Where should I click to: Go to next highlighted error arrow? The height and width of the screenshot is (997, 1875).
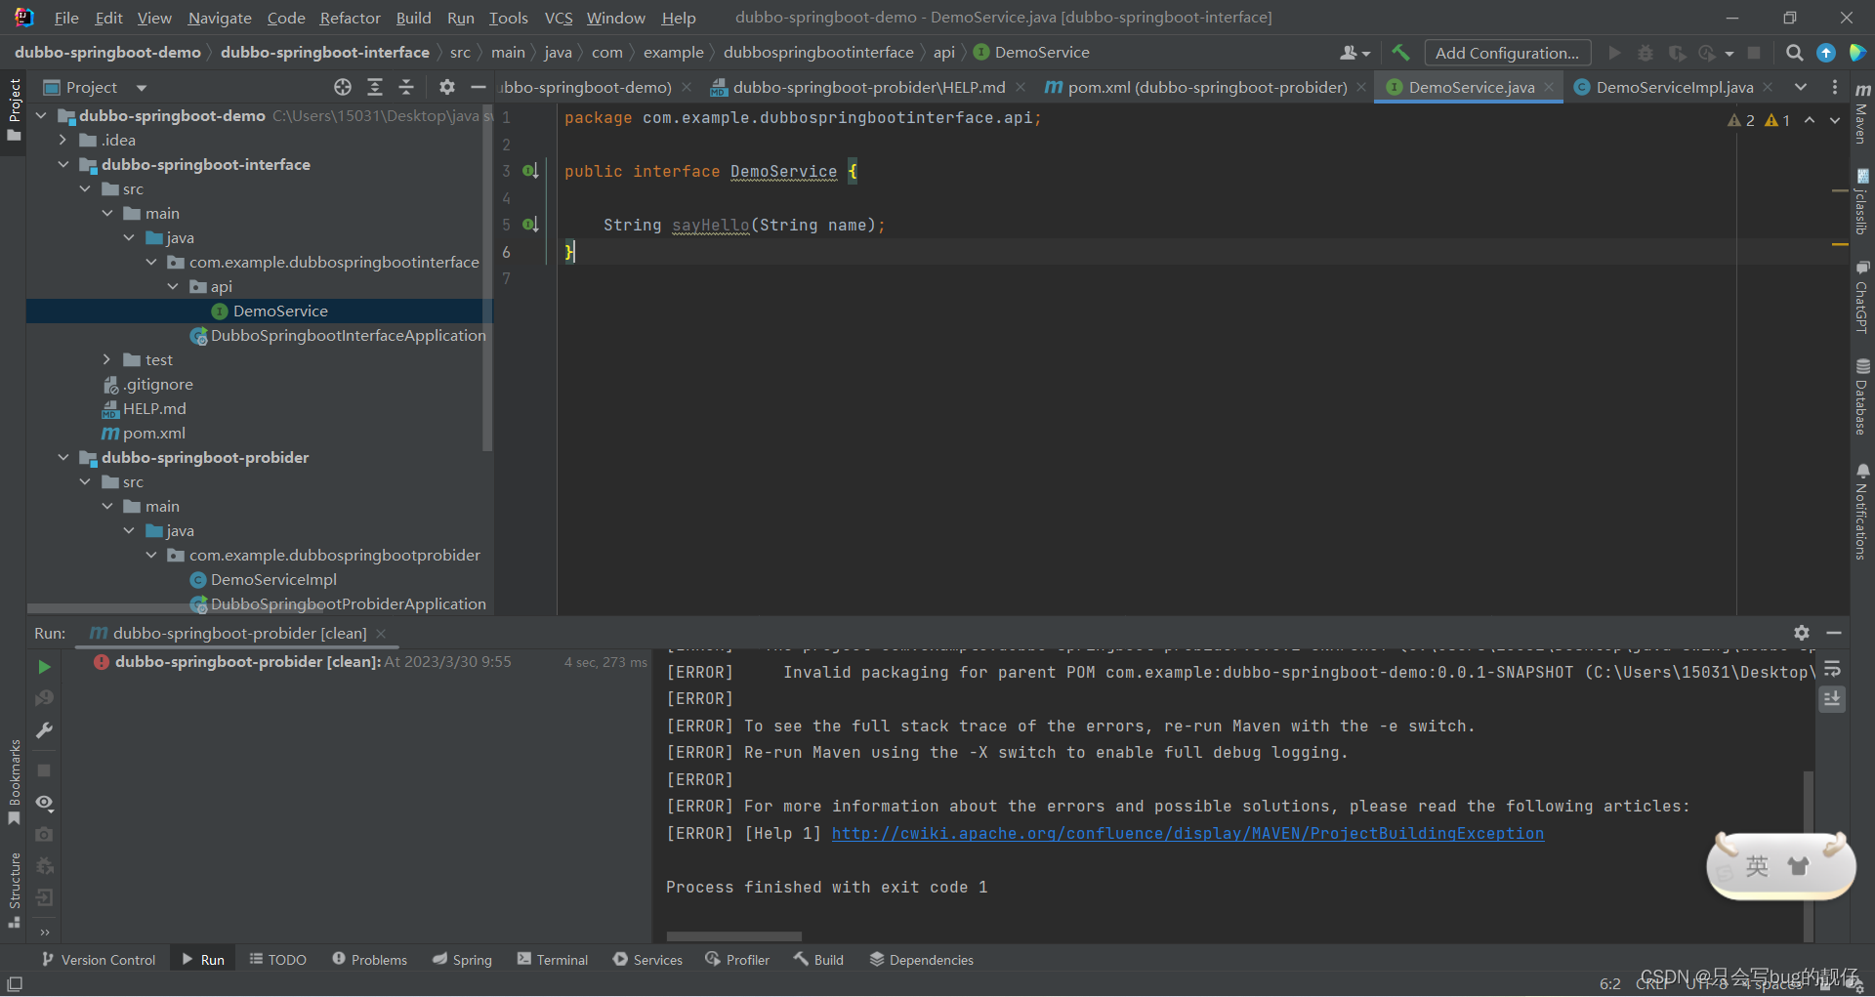[1835, 120]
